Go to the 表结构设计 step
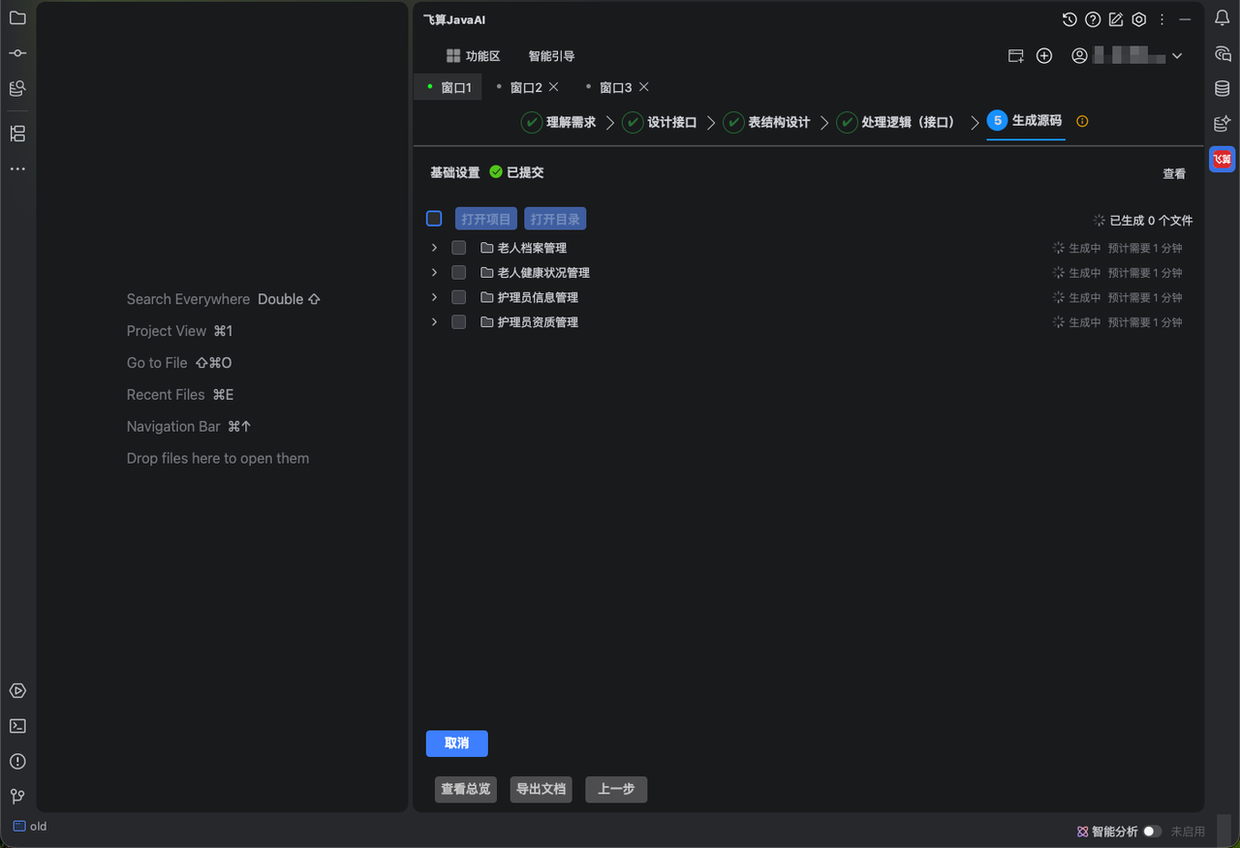 766,123
